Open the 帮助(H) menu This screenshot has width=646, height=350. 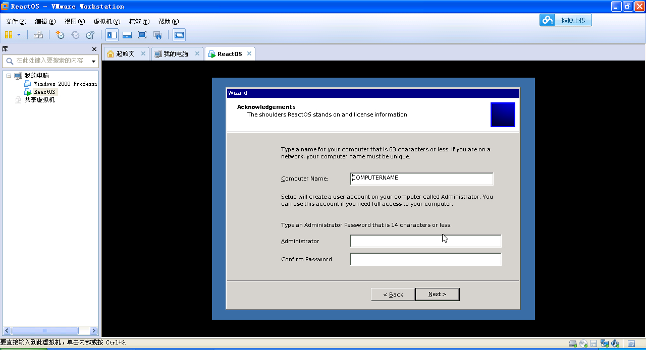(x=168, y=22)
